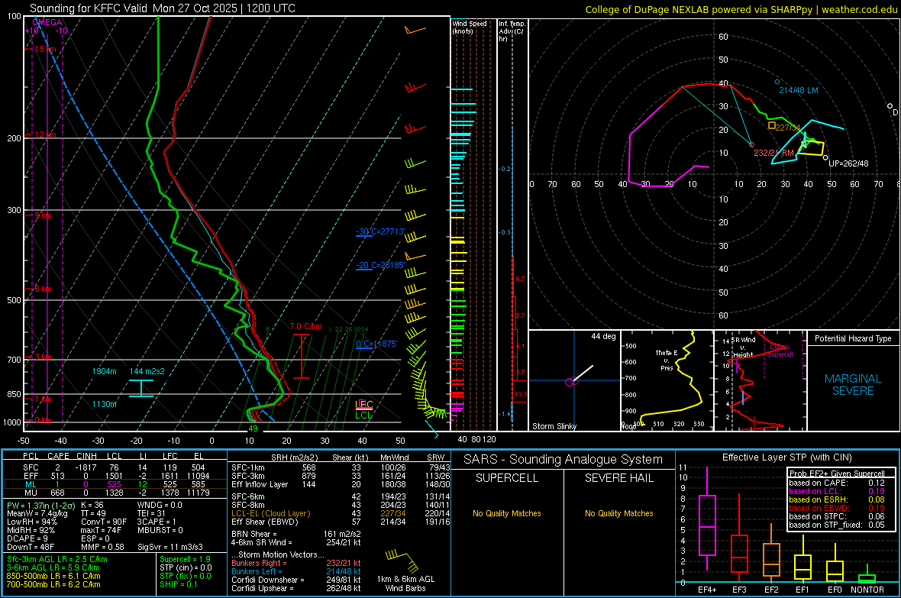
Task: Click the 214/48 LM hodograph label
Action: [x=799, y=90]
